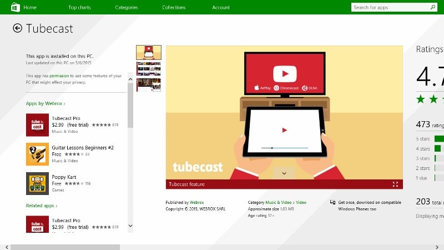Select the second screenshot thumbnail
The width and height of the screenshot is (444, 250).
pos(149,68)
